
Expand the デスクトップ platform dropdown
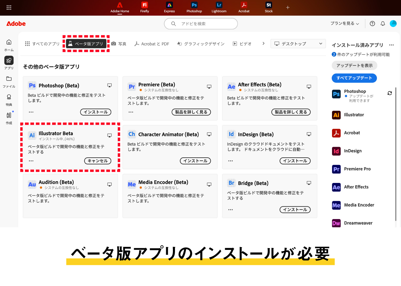(298, 44)
